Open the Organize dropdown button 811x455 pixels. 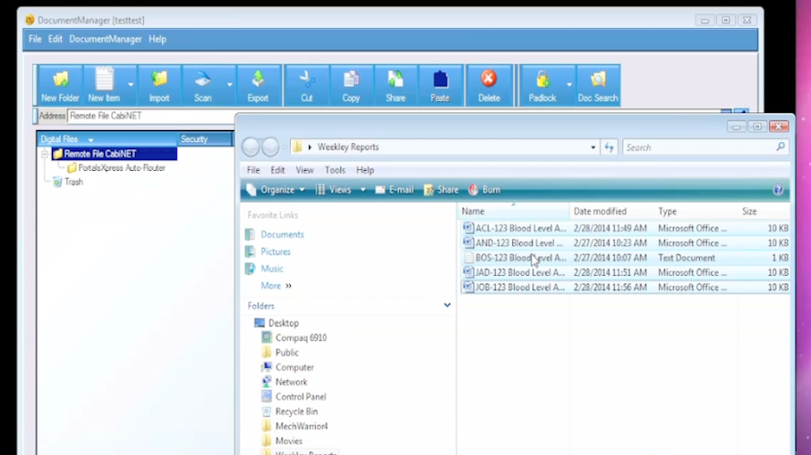click(x=276, y=190)
